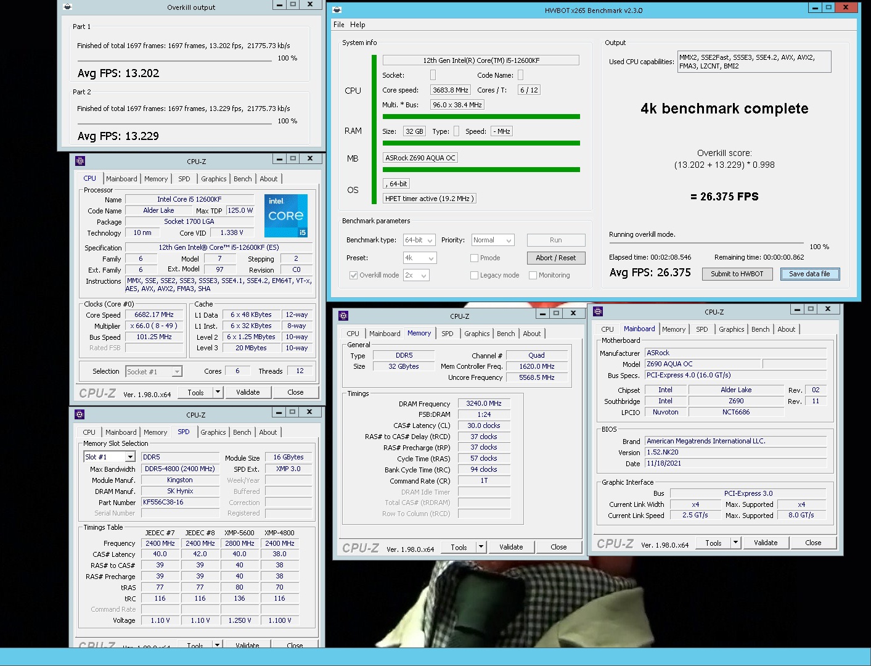Switch to Bench tab in top CPU-Z window
The height and width of the screenshot is (666, 871).
tap(243, 179)
